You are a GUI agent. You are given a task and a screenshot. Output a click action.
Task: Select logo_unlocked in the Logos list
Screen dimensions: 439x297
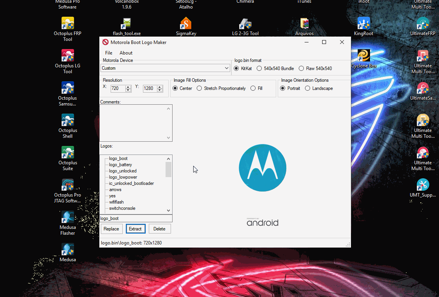click(x=123, y=171)
